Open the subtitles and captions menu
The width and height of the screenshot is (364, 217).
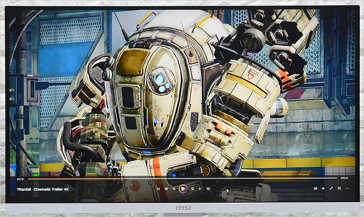click(315, 189)
